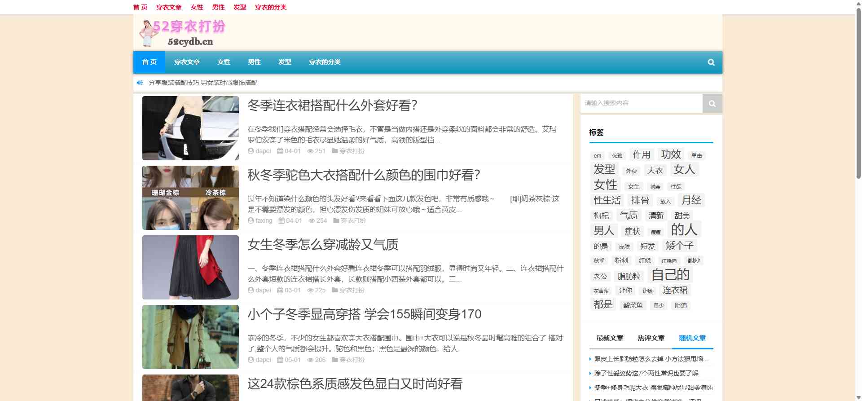This screenshot has height=401, width=862.
Task: Open article 冬季连衣裙搭配什么外套好看?
Action: coord(332,106)
